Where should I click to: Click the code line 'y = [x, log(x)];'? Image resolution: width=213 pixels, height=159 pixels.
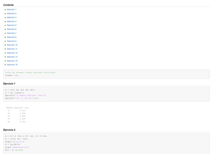(x=15, y=93)
